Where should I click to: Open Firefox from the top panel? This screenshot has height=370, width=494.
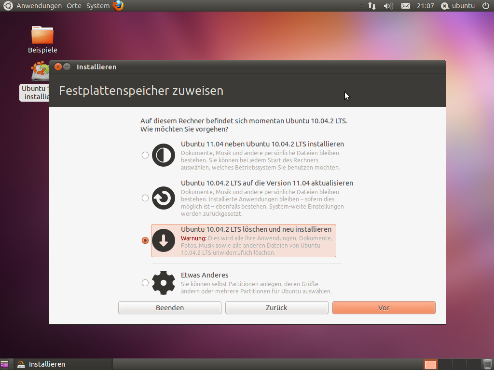coord(117,6)
